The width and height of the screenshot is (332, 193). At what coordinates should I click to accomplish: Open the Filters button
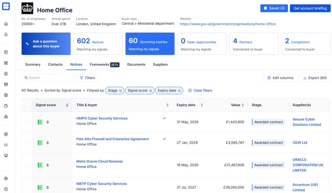pos(87,78)
